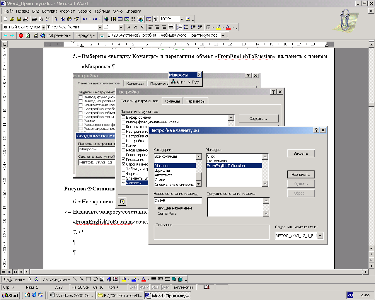The image size is (375, 300).
Task: Open the paragraph style dropdown
Action: point(43,27)
